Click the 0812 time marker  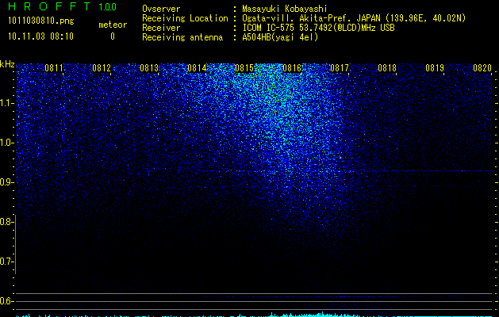point(102,68)
